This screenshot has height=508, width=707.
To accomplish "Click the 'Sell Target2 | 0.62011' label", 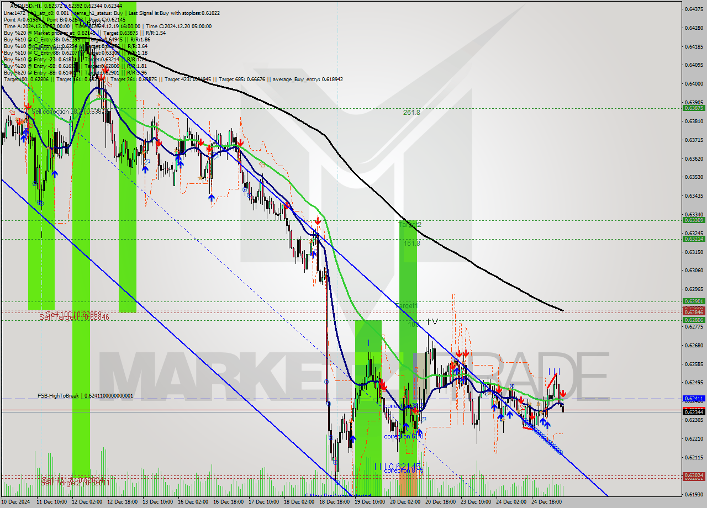I will tap(75, 482).
